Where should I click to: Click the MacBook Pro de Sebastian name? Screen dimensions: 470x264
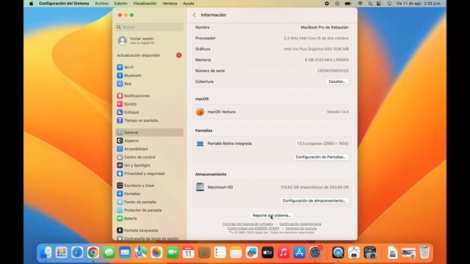[x=325, y=27]
